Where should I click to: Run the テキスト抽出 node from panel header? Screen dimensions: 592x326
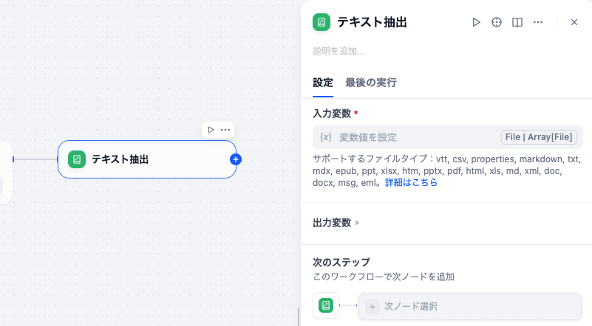coord(477,22)
